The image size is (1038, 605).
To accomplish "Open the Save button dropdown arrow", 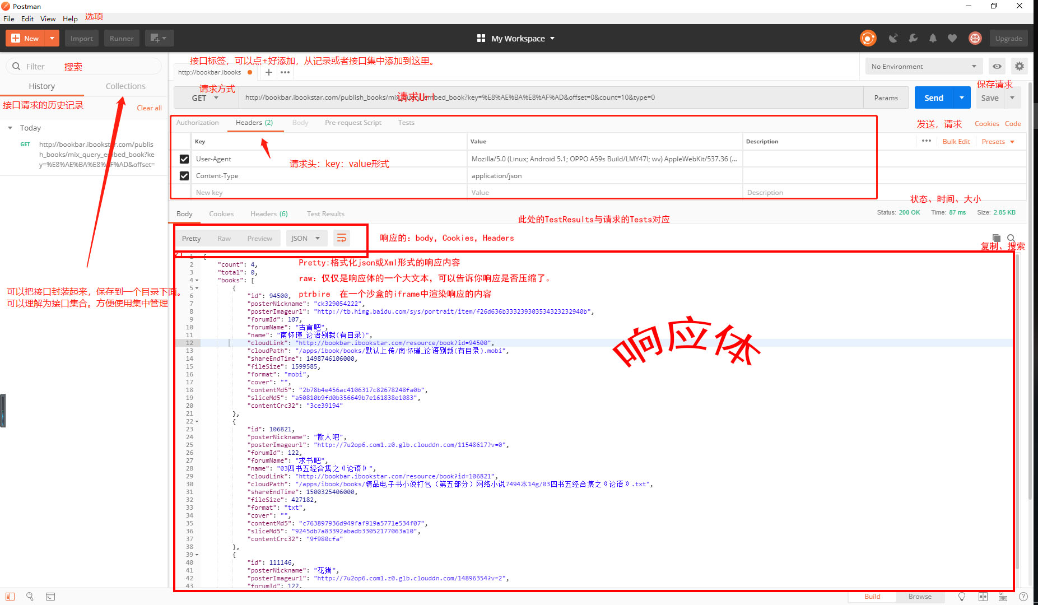I will (1012, 97).
